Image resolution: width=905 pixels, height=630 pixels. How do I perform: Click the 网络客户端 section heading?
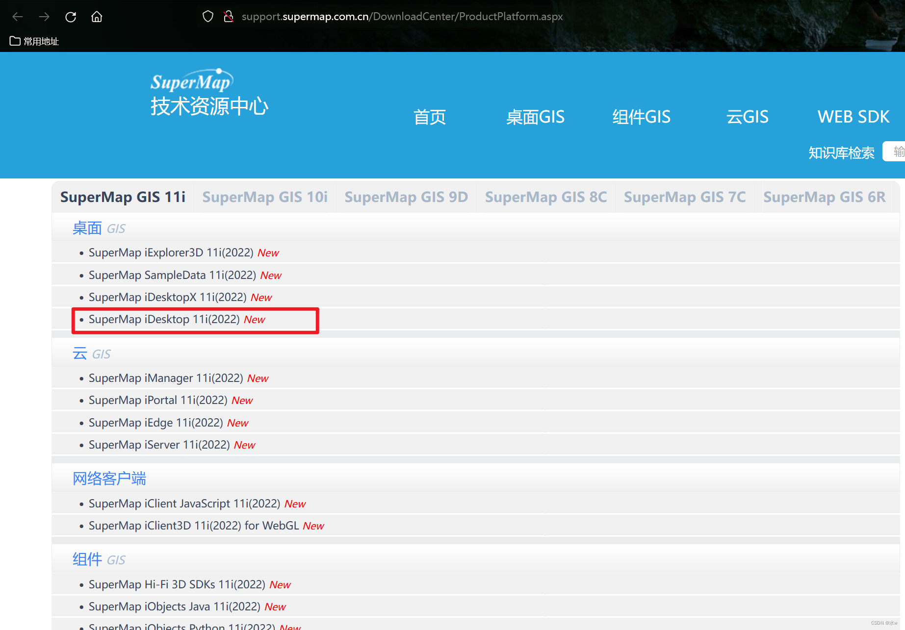point(109,479)
